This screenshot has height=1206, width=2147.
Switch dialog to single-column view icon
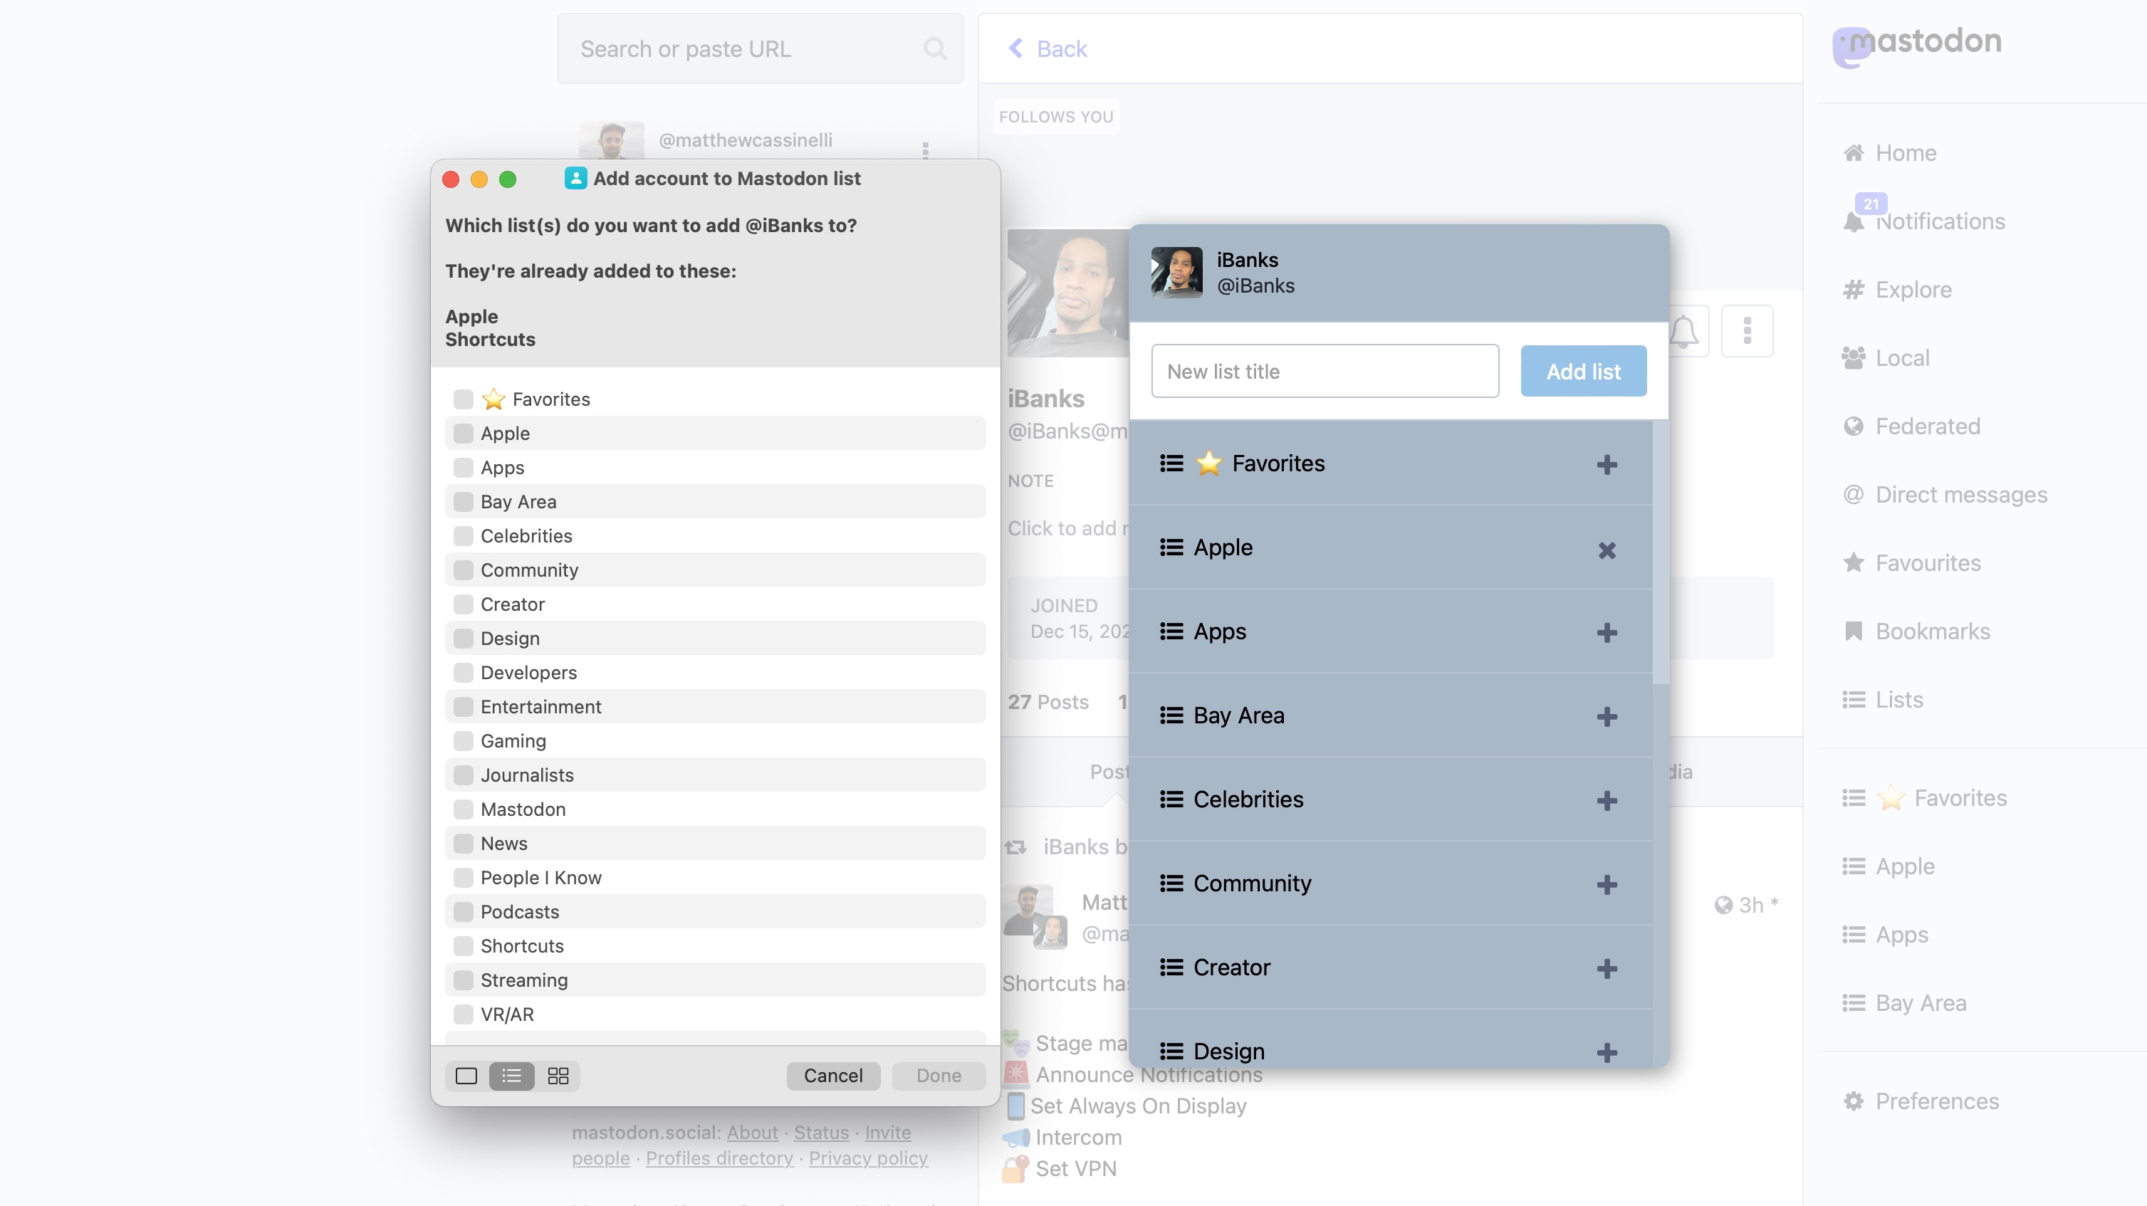coord(466,1076)
